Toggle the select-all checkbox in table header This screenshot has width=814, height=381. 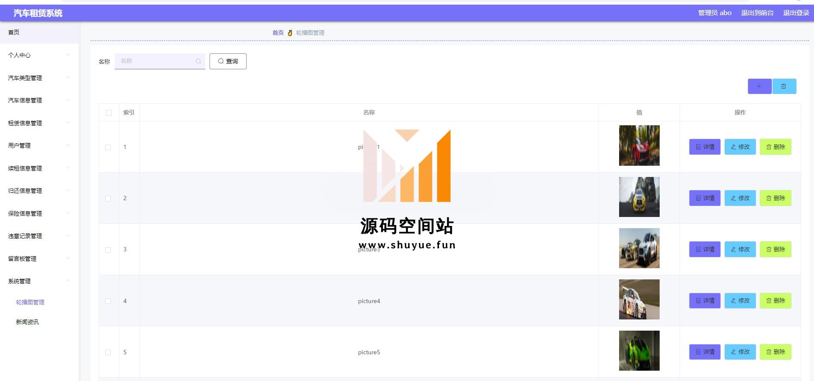point(109,113)
